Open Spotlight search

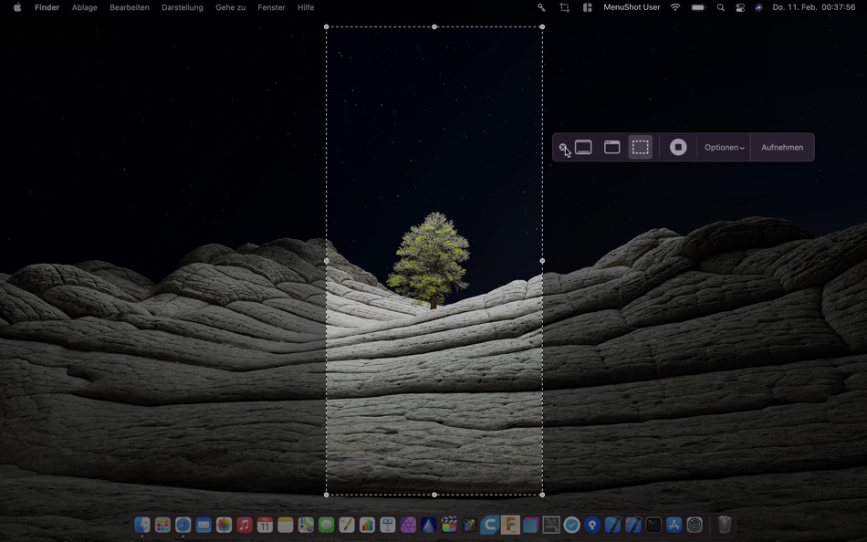click(x=720, y=7)
